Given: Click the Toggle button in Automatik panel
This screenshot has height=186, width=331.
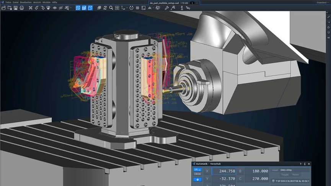Looking at the screenshot, I should pos(285,175).
